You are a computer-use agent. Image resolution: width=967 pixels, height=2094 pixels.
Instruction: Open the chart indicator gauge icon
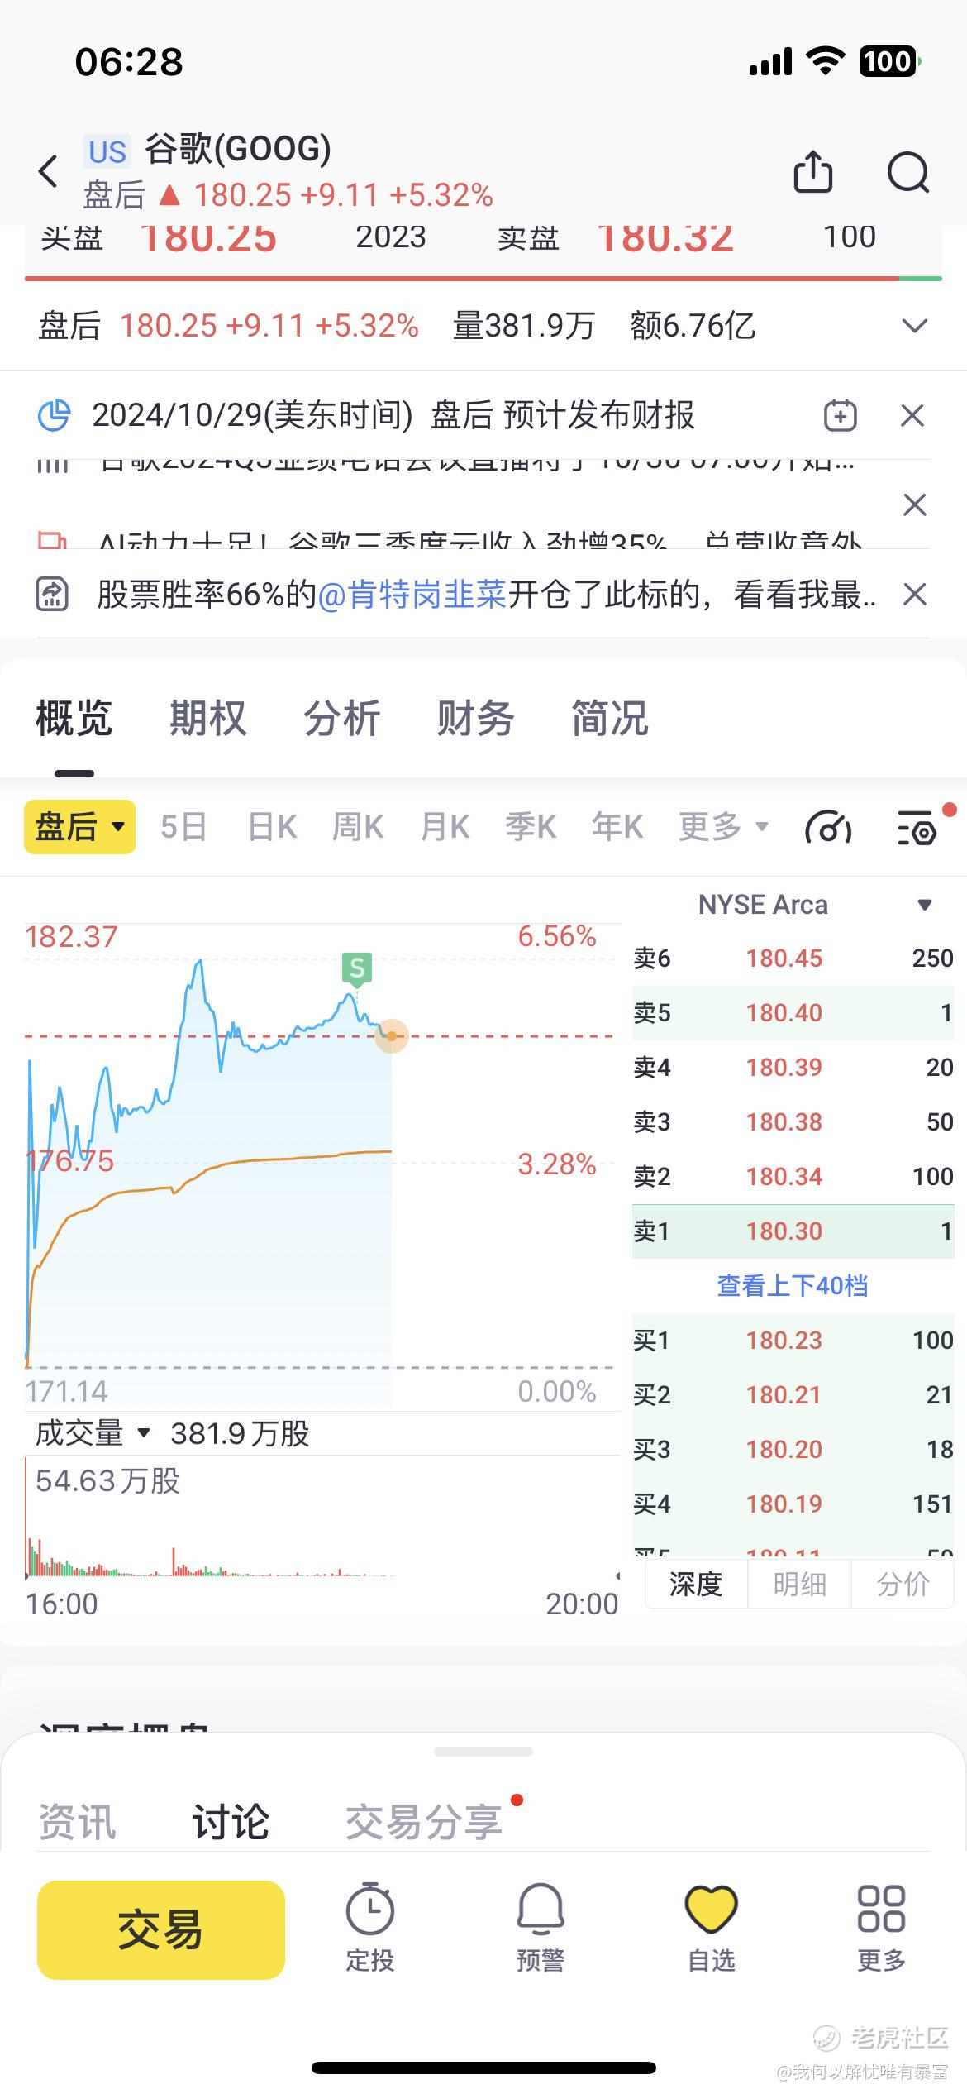(x=828, y=827)
